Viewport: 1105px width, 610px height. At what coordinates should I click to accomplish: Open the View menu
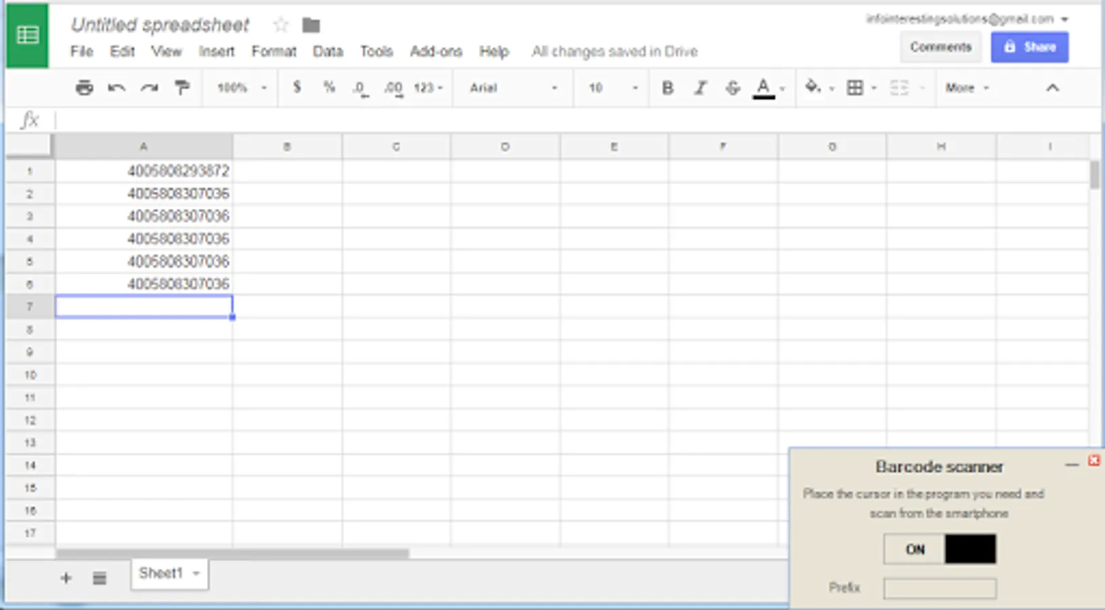166,52
